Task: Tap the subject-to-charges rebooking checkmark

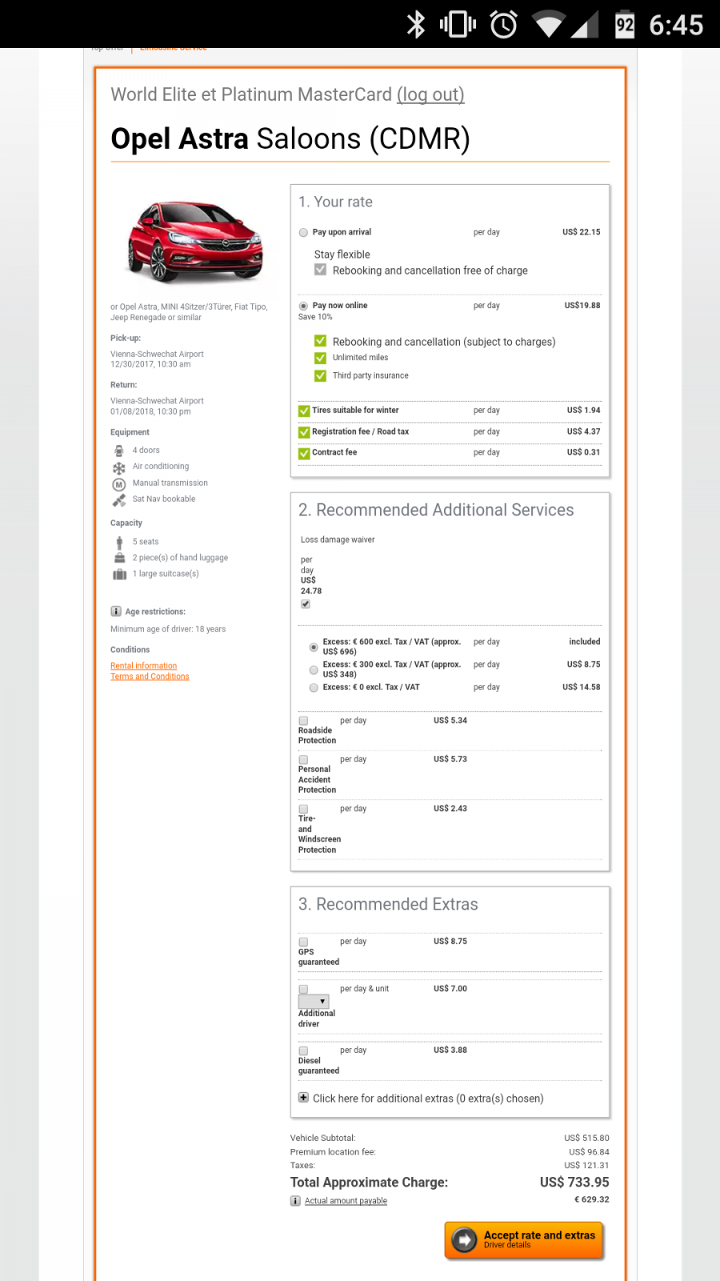Action: point(320,341)
